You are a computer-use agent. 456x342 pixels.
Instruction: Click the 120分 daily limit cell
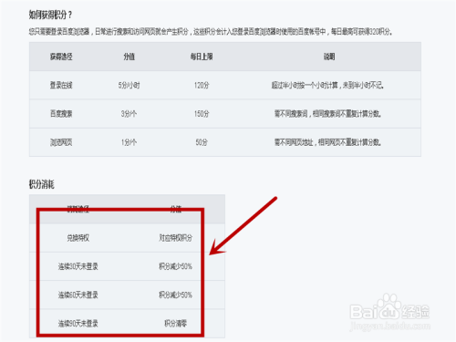click(x=202, y=85)
